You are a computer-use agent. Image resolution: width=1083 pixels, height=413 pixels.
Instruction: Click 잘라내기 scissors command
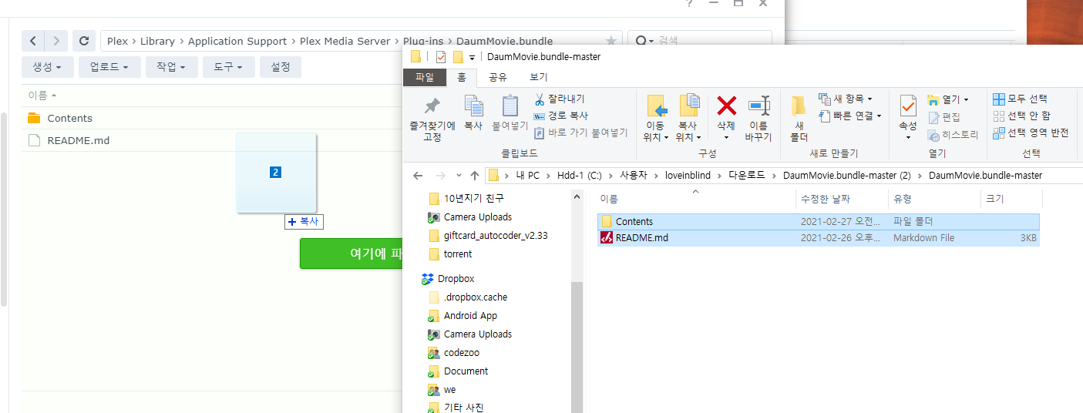coord(560,99)
